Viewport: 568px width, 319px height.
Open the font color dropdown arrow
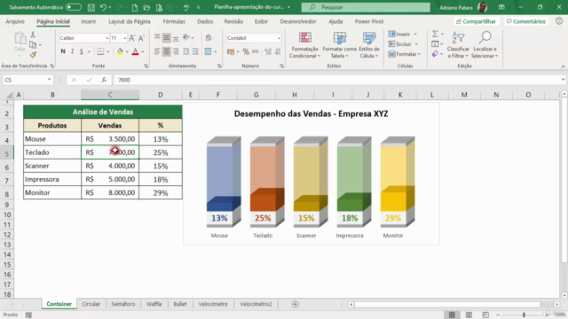pyautogui.click(x=142, y=51)
